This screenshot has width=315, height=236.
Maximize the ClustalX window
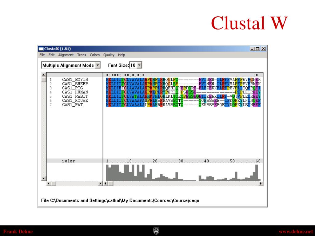click(257, 49)
